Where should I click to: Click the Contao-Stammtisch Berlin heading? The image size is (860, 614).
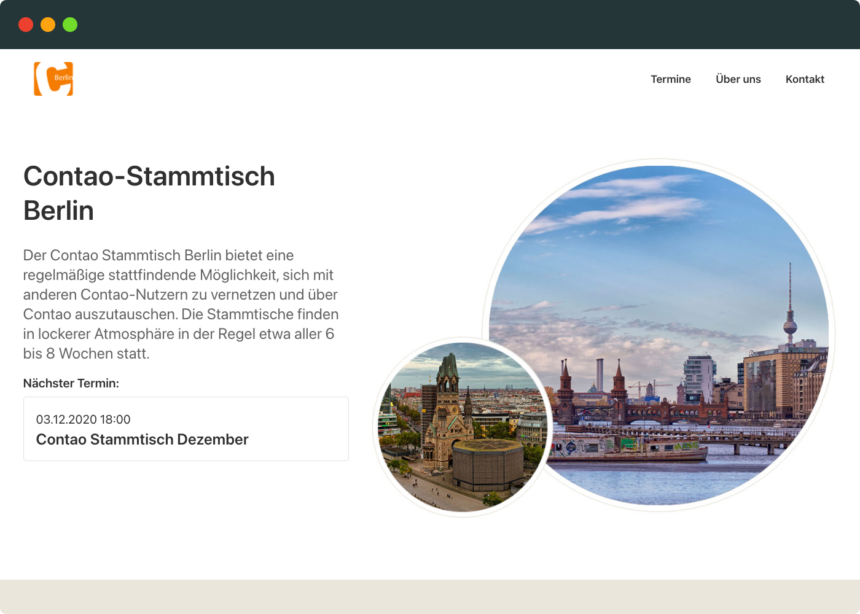coord(149,193)
